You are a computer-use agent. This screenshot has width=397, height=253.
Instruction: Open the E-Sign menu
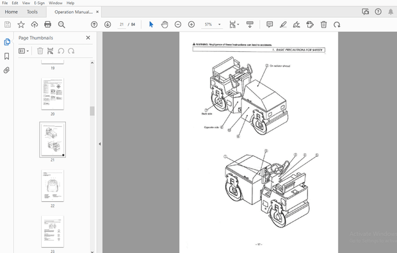[40, 3]
